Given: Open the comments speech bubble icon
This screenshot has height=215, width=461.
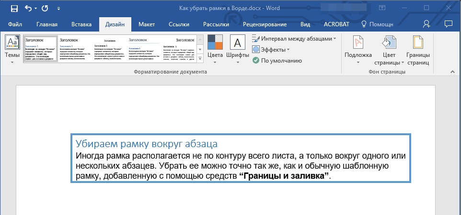Looking at the screenshot, I should [x=449, y=24].
